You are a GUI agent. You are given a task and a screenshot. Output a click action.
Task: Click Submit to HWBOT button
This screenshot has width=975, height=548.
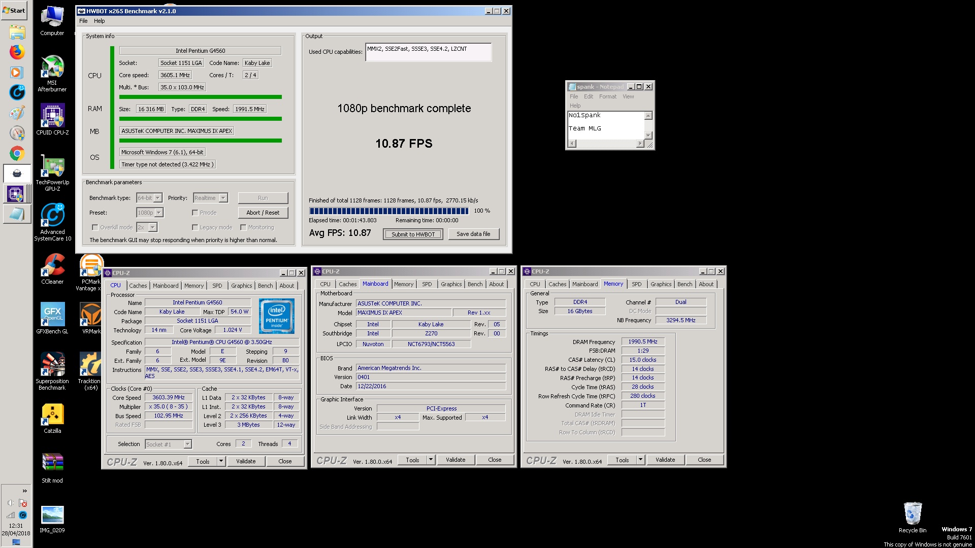click(413, 234)
